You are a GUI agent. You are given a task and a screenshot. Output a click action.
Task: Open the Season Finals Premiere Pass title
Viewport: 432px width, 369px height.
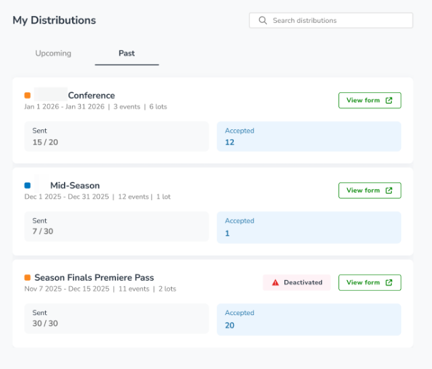click(94, 277)
